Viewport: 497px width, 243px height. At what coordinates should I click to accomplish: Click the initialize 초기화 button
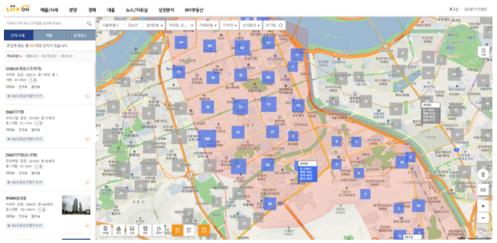tap(274, 26)
